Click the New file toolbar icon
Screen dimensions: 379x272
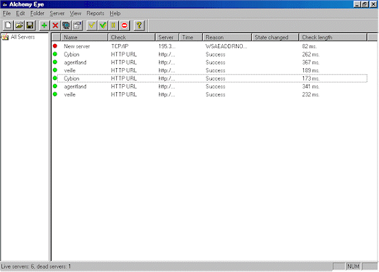pyautogui.click(x=8, y=25)
